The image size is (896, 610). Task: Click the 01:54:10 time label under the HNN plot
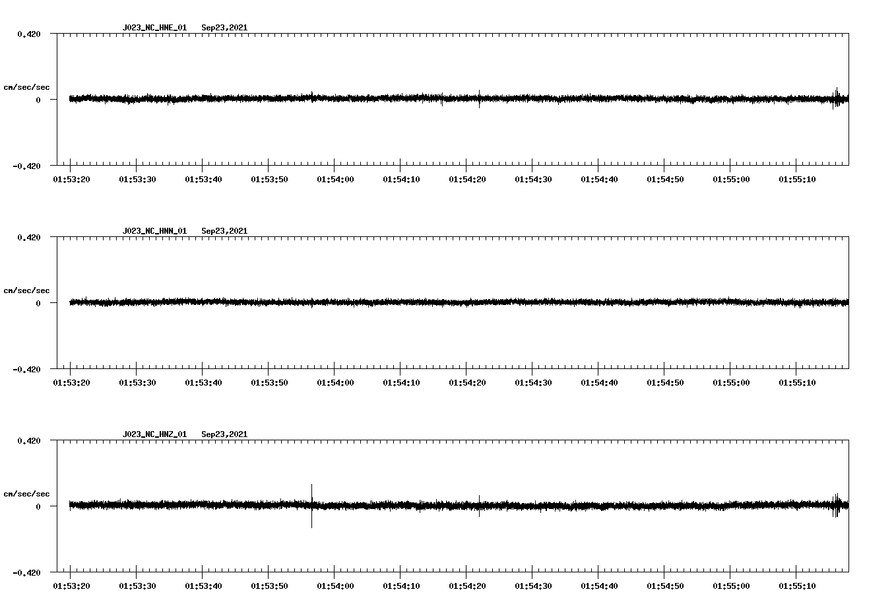pos(401,383)
